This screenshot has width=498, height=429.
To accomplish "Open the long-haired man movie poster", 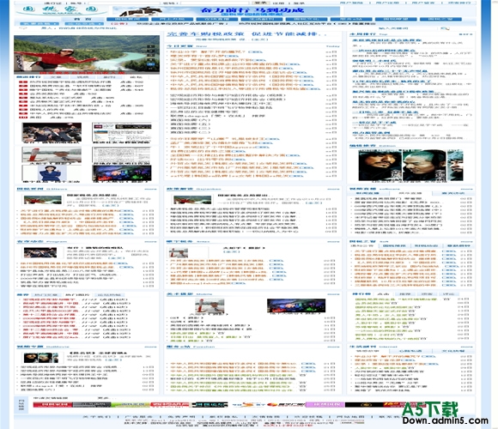I will click(380, 166).
